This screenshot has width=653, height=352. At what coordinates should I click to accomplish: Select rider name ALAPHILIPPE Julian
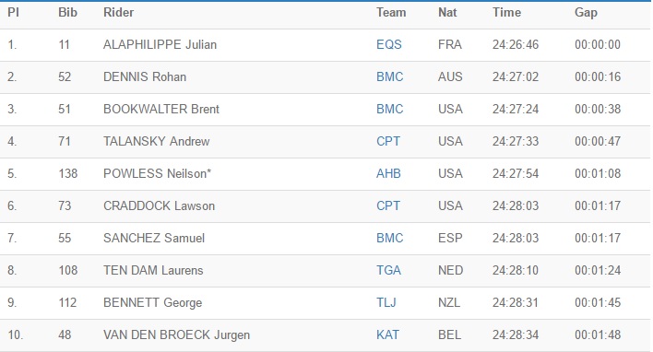pyautogui.click(x=160, y=44)
